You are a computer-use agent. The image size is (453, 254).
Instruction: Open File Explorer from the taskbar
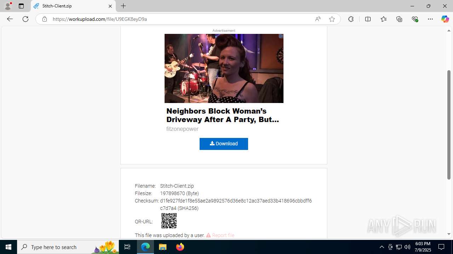click(x=163, y=247)
